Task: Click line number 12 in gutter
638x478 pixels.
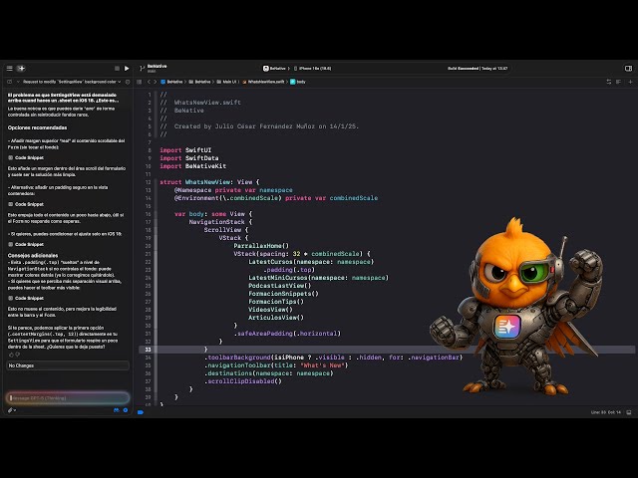Action: pyautogui.click(x=148, y=182)
